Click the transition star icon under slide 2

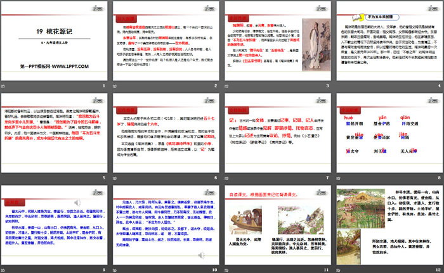pyautogui.click(x=115, y=87)
